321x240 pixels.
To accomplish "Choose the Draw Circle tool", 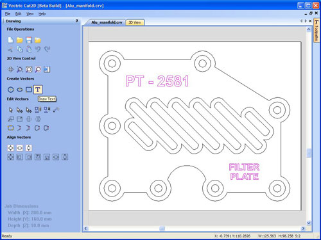I will 11,90.
